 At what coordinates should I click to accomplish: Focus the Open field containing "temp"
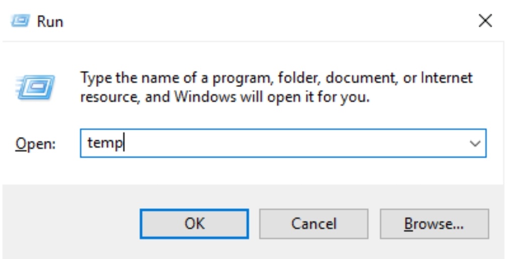pos(283,143)
